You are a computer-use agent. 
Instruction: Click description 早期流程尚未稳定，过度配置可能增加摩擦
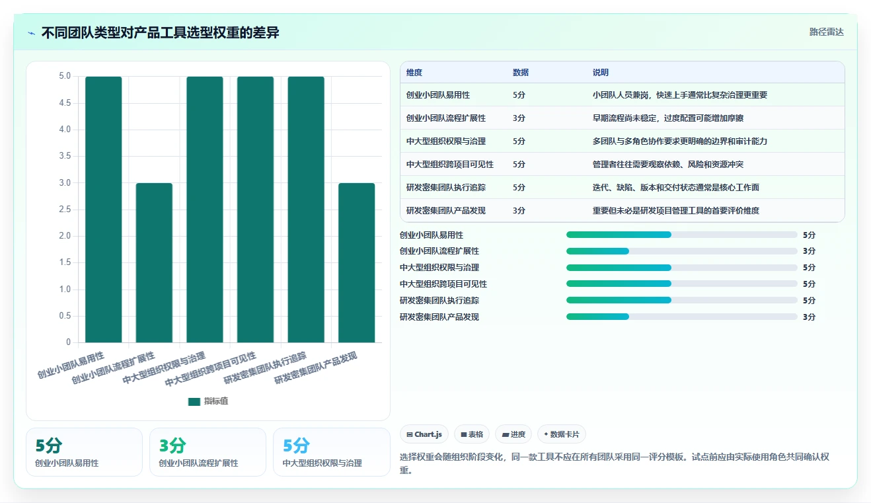tap(668, 118)
